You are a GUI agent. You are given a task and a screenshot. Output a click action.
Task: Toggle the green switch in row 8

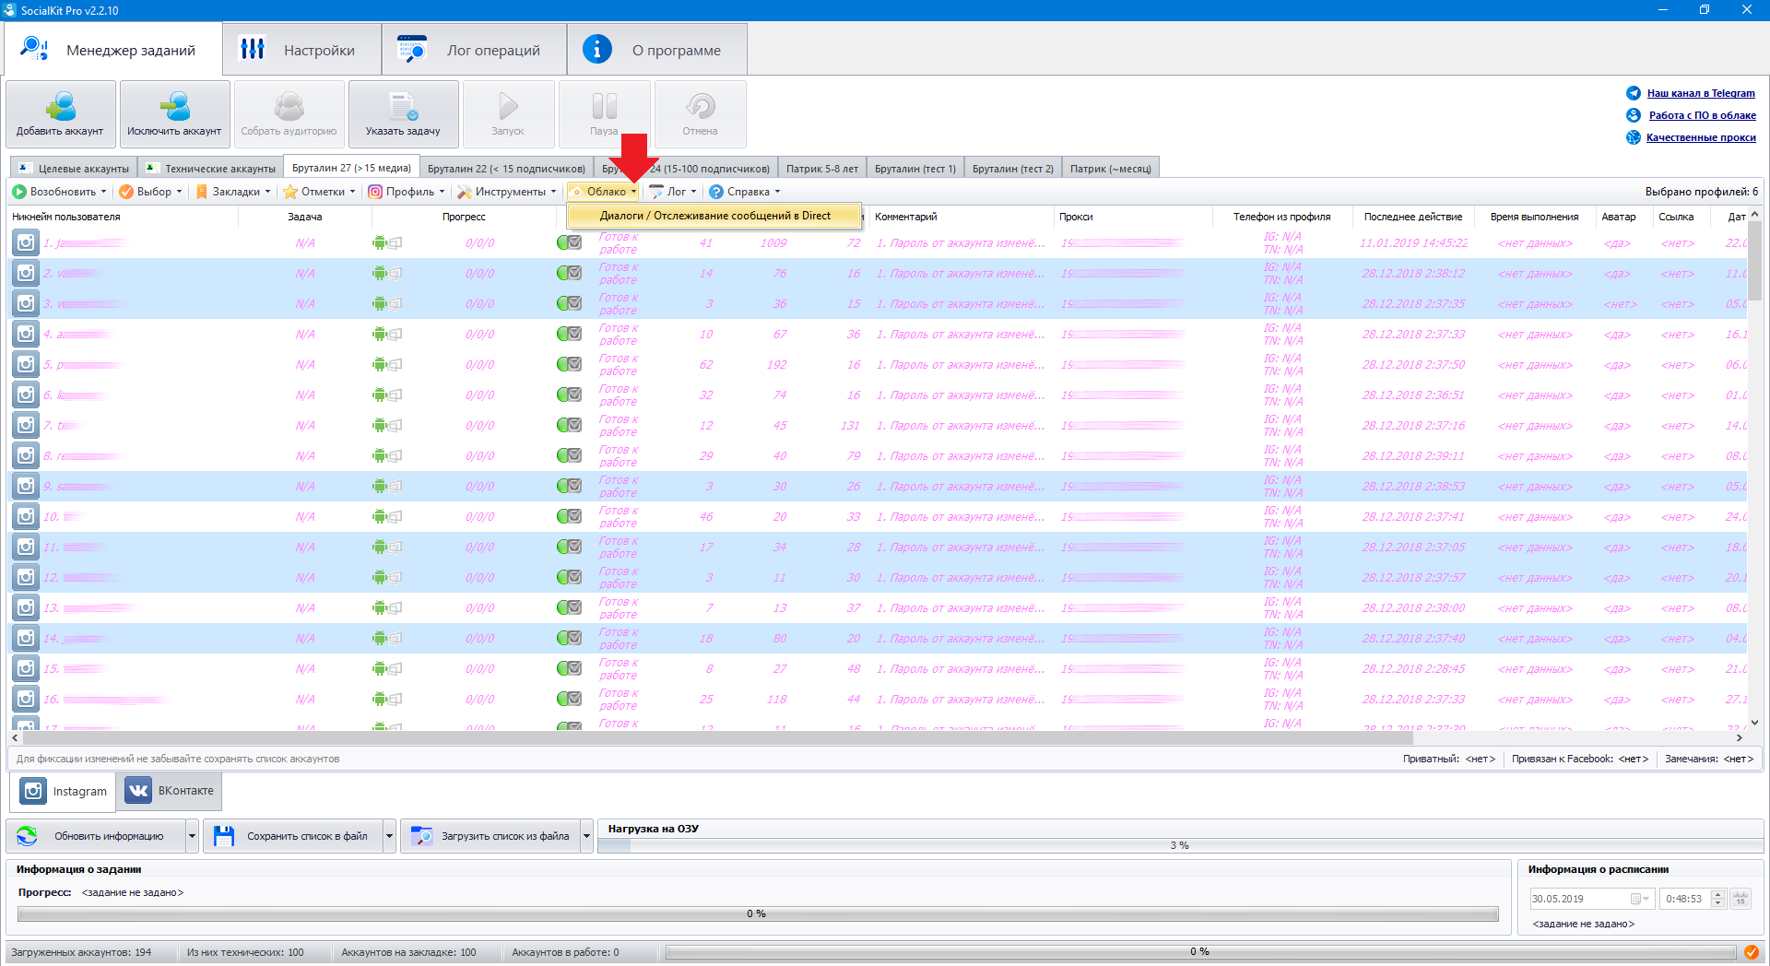569,456
